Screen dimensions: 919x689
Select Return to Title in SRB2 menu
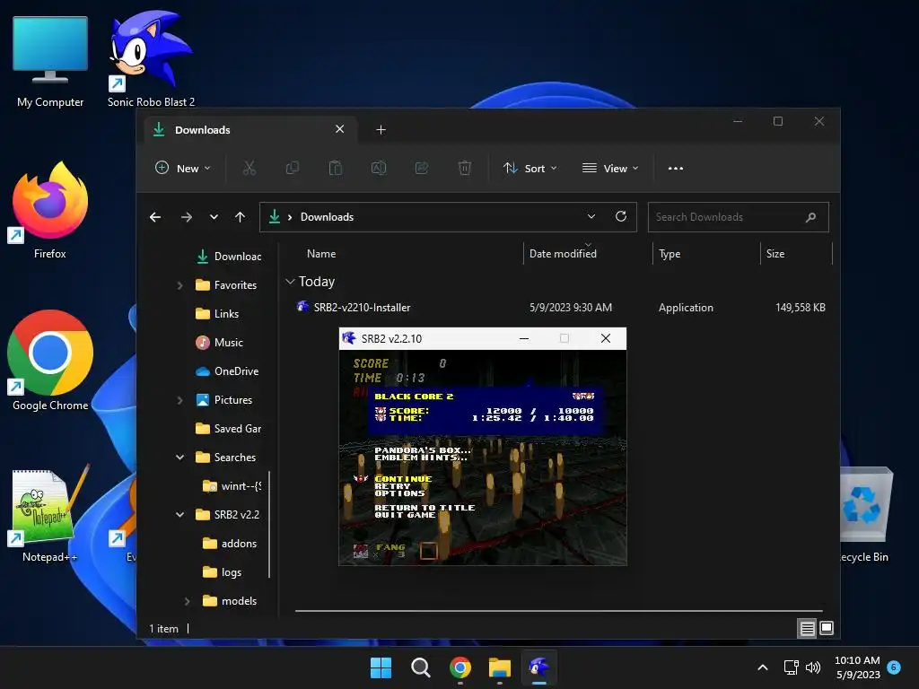pyautogui.click(x=424, y=508)
